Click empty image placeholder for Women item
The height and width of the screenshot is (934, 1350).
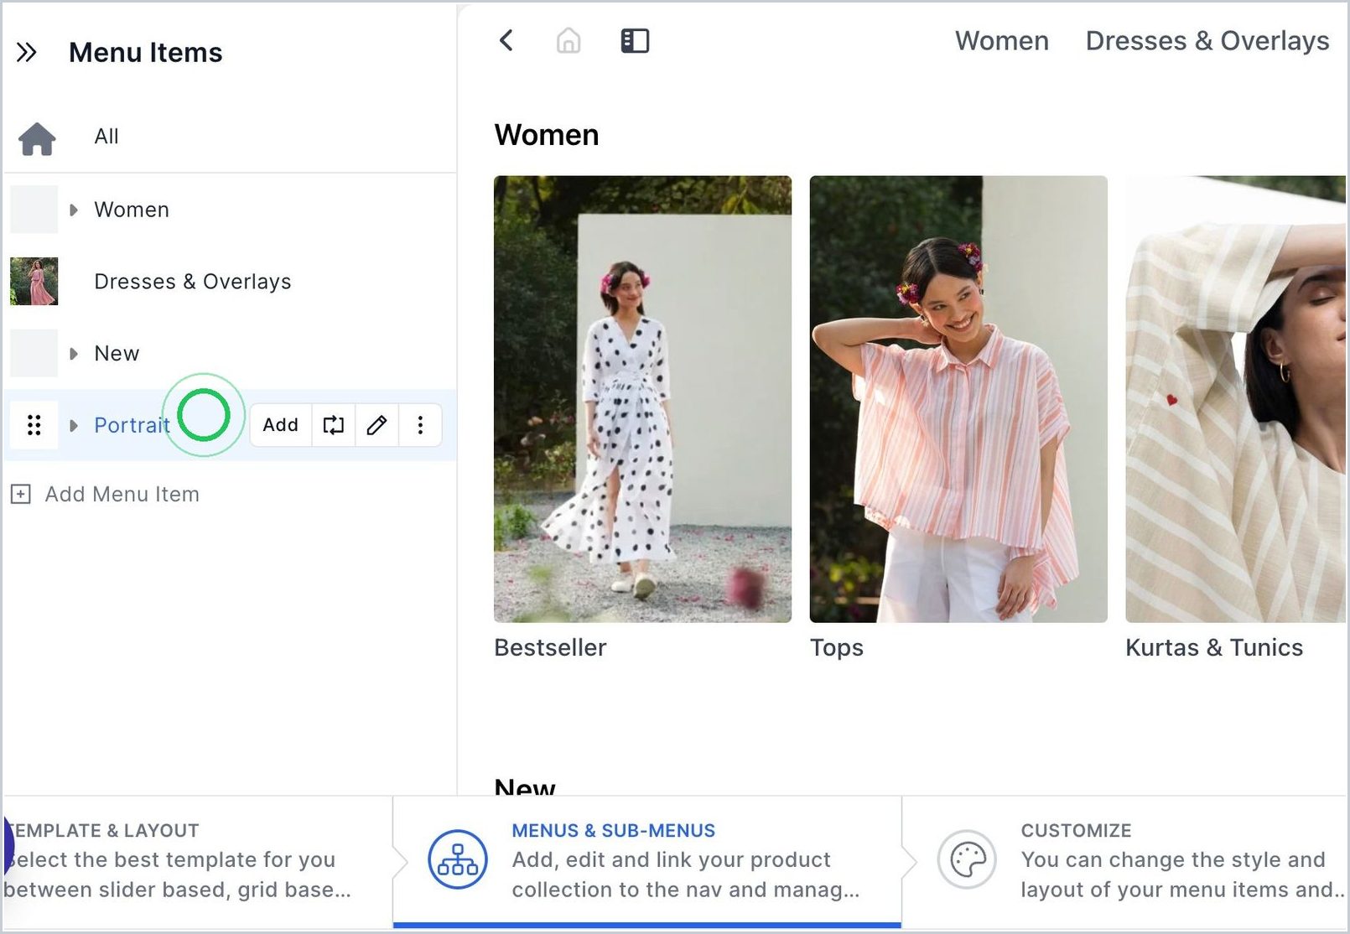(34, 210)
